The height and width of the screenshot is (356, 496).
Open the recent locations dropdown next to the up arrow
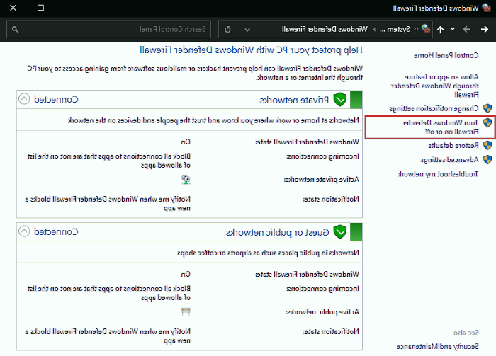click(453, 29)
